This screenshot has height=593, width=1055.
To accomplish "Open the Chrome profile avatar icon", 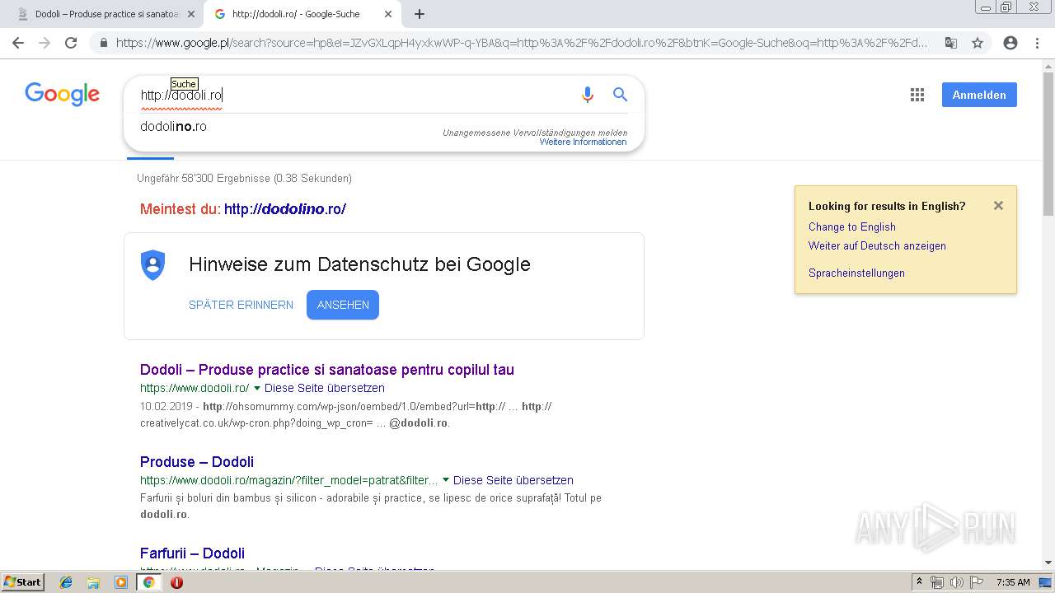I will coord(1010,43).
